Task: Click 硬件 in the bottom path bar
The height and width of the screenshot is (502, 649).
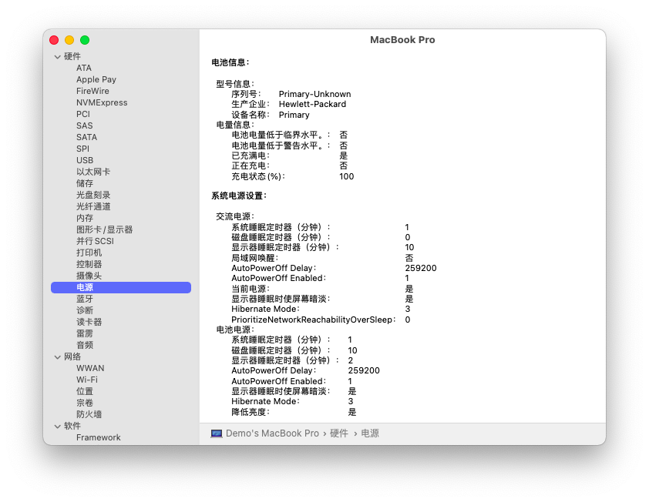Action: coord(339,433)
